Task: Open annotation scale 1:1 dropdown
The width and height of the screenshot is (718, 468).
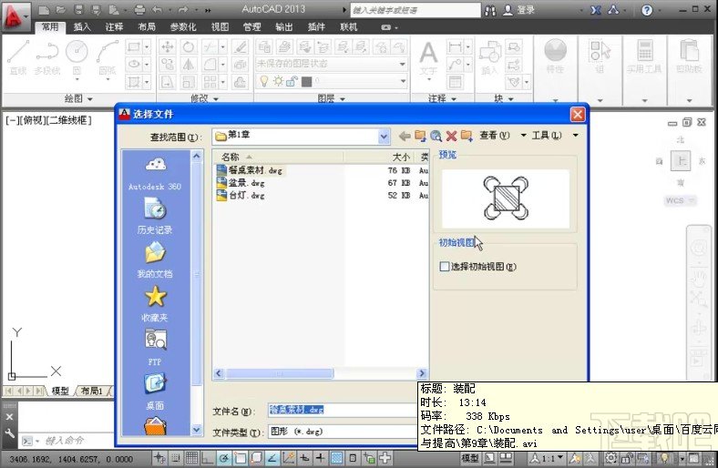Action: pyautogui.click(x=548, y=457)
